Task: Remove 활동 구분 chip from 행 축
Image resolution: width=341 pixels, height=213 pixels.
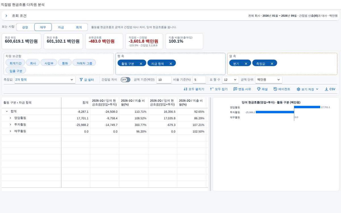Action: coord(141,64)
